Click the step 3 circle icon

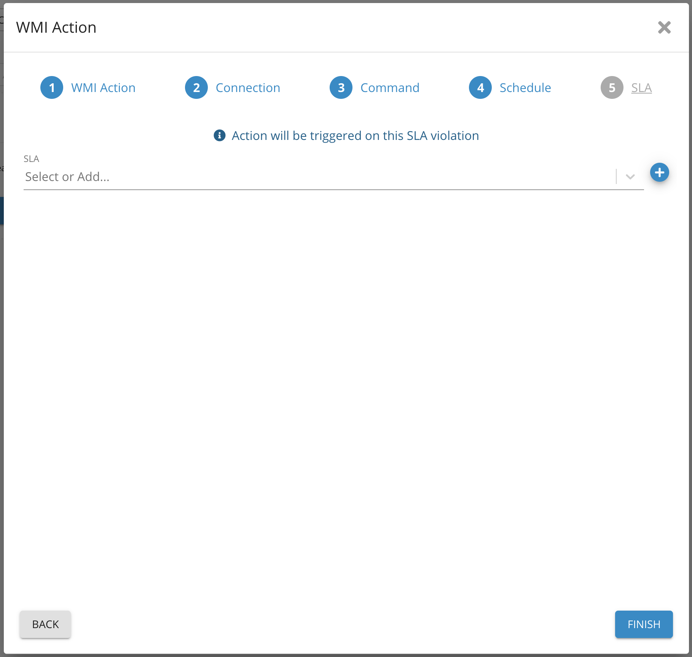coord(341,88)
